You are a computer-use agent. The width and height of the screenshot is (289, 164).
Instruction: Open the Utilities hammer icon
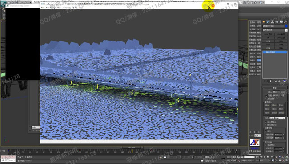point(286,22)
